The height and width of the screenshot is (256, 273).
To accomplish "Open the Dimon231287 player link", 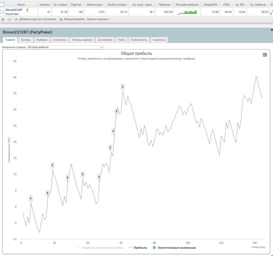I will [14, 10].
